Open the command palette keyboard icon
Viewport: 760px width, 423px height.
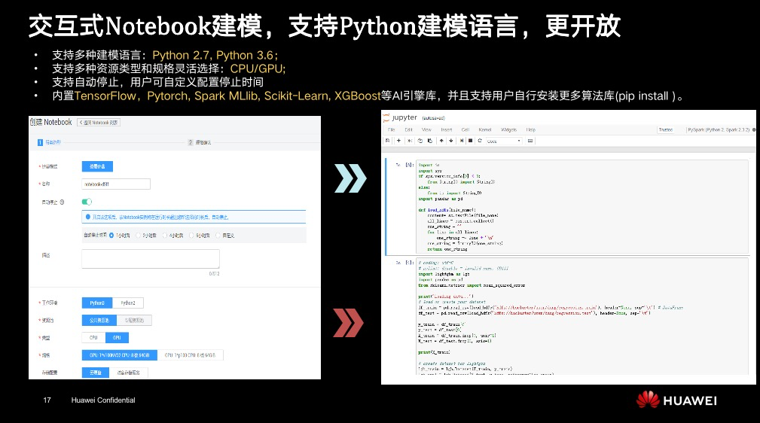(530, 141)
